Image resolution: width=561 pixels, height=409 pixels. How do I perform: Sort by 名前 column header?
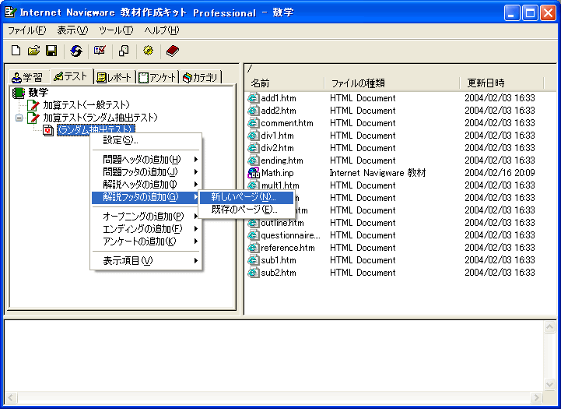click(285, 83)
